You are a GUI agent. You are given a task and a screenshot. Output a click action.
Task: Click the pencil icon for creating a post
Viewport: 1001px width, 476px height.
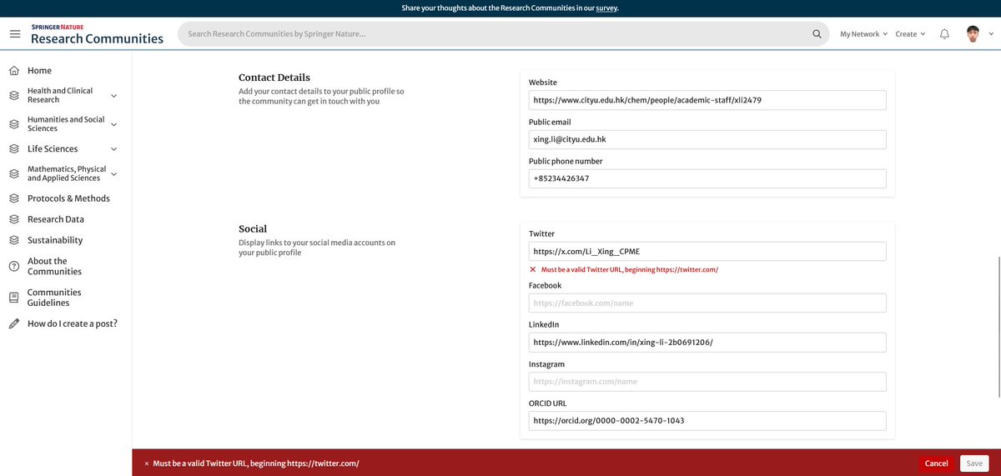pyautogui.click(x=14, y=323)
